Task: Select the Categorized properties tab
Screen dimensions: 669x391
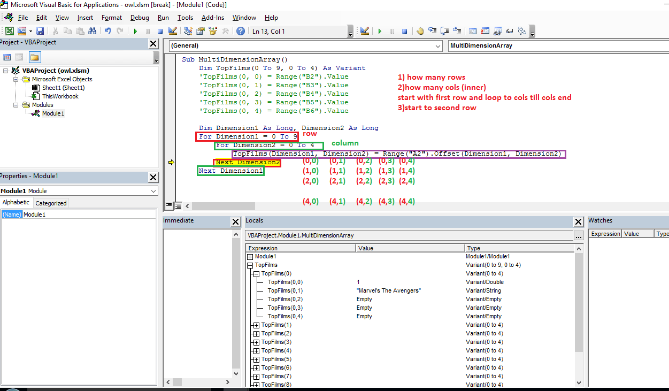Action: tap(51, 203)
